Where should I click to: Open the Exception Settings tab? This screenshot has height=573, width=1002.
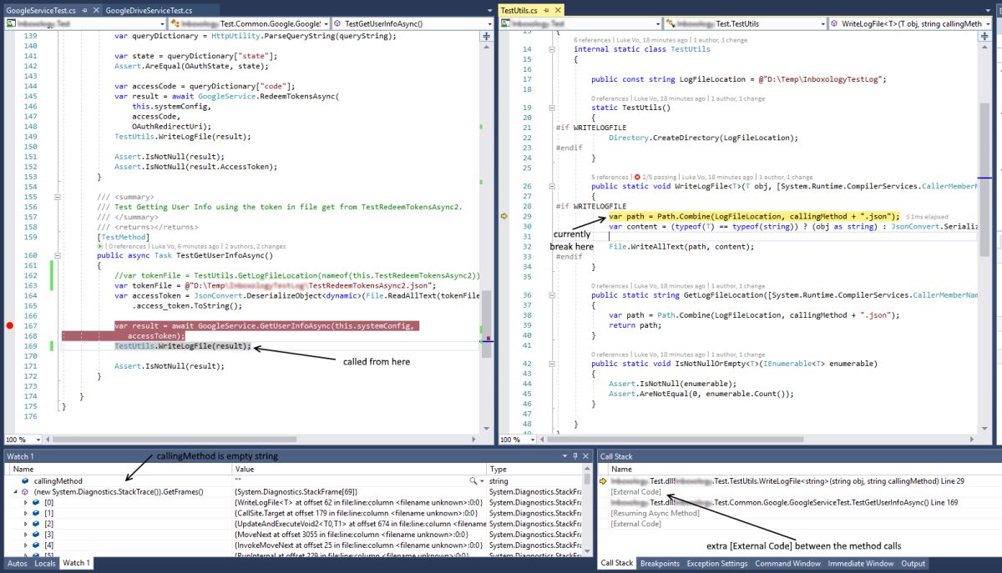717,564
